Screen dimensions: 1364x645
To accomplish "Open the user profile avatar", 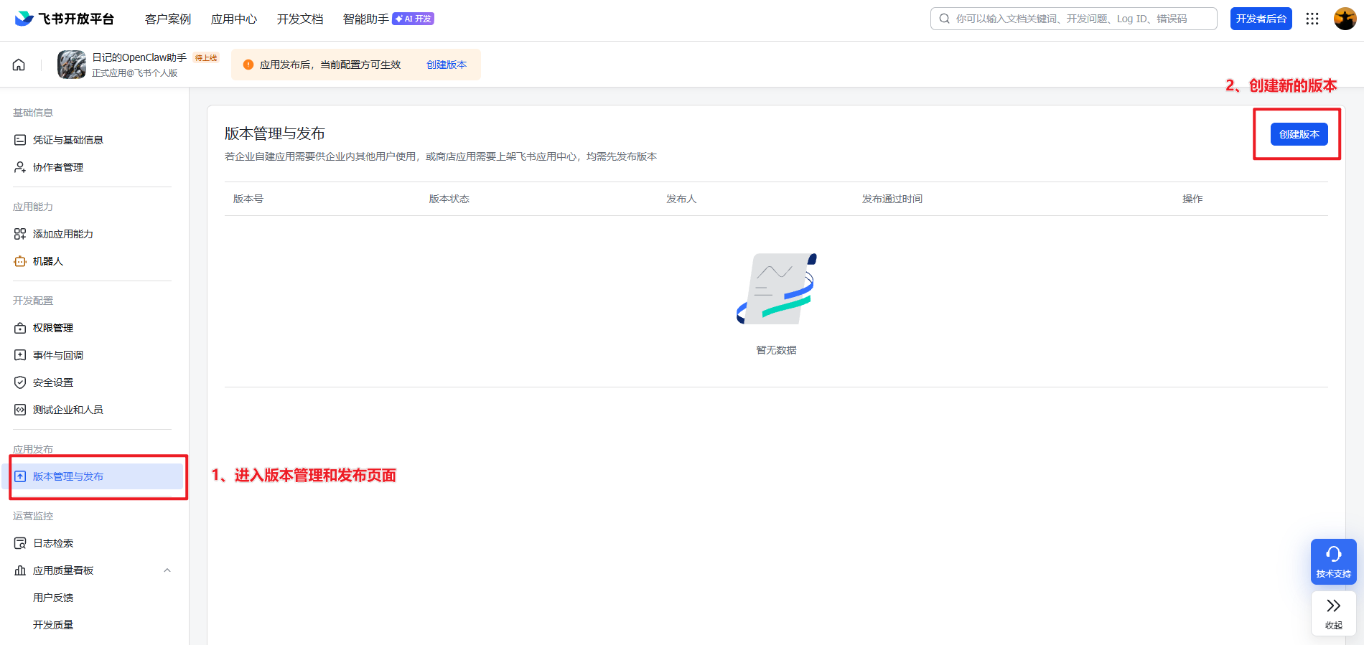I will click(1345, 19).
